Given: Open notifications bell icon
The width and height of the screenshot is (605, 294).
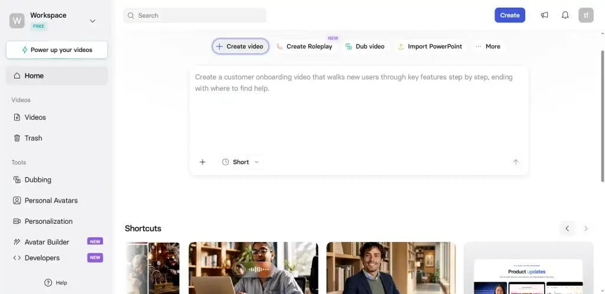Looking at the screenshot, I should [565, 15].
